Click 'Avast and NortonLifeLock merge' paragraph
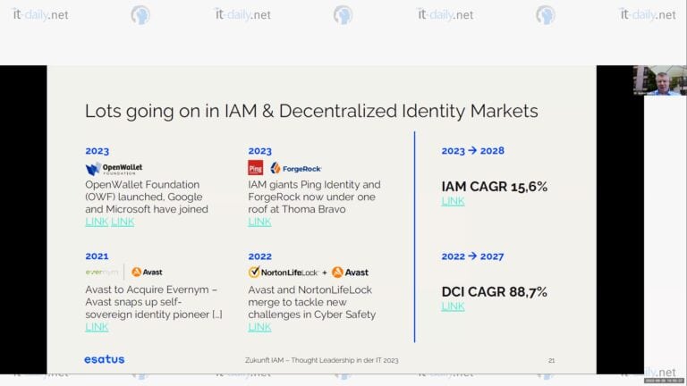 click(312, 302)
